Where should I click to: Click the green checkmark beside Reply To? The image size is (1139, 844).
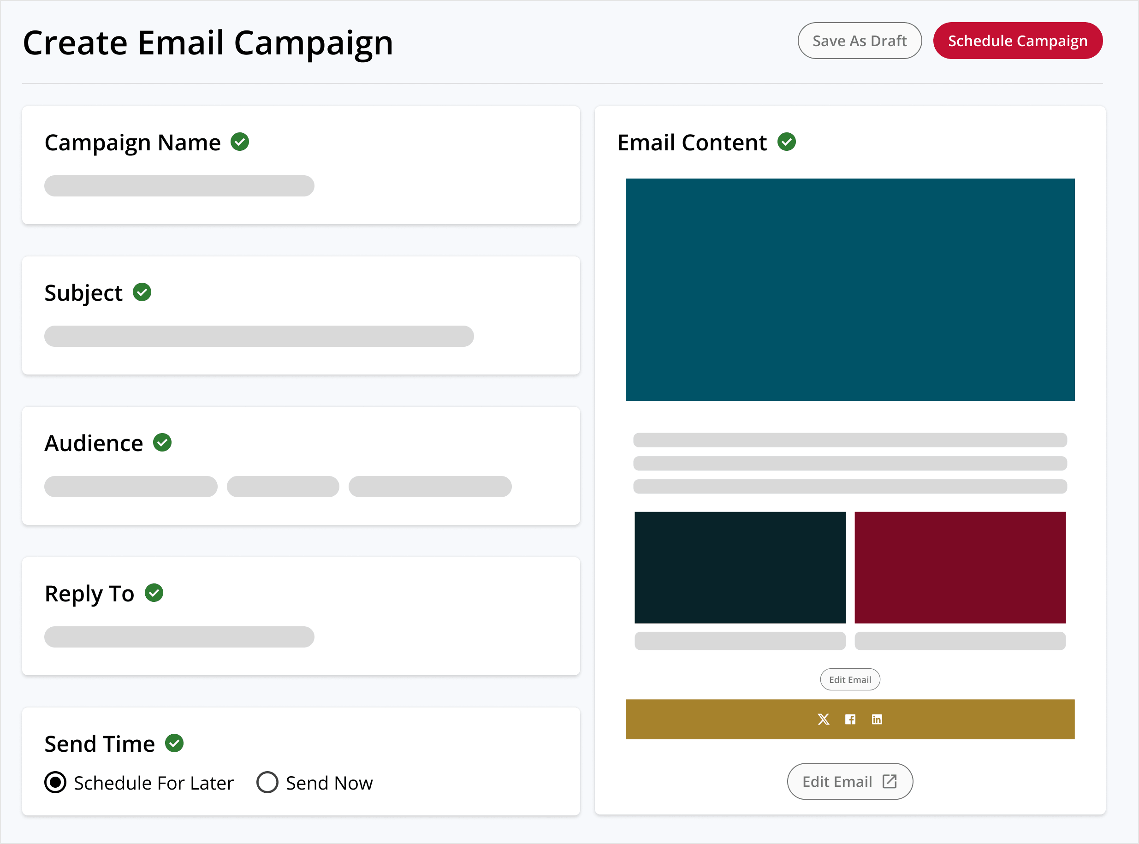point(154,593)
